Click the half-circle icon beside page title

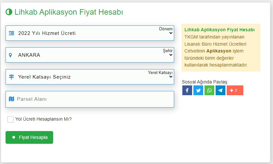point(9,12)
